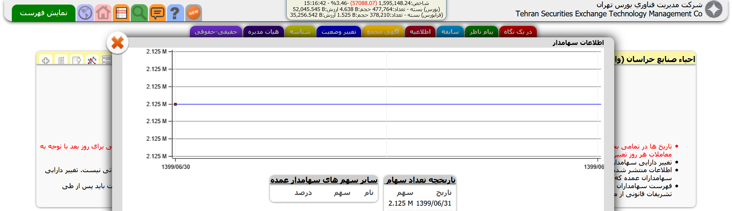The width and height of the screenshot is (732, 211).
Task: Click the green 'نمایش فهرست' button
Action: pos(43,13)
